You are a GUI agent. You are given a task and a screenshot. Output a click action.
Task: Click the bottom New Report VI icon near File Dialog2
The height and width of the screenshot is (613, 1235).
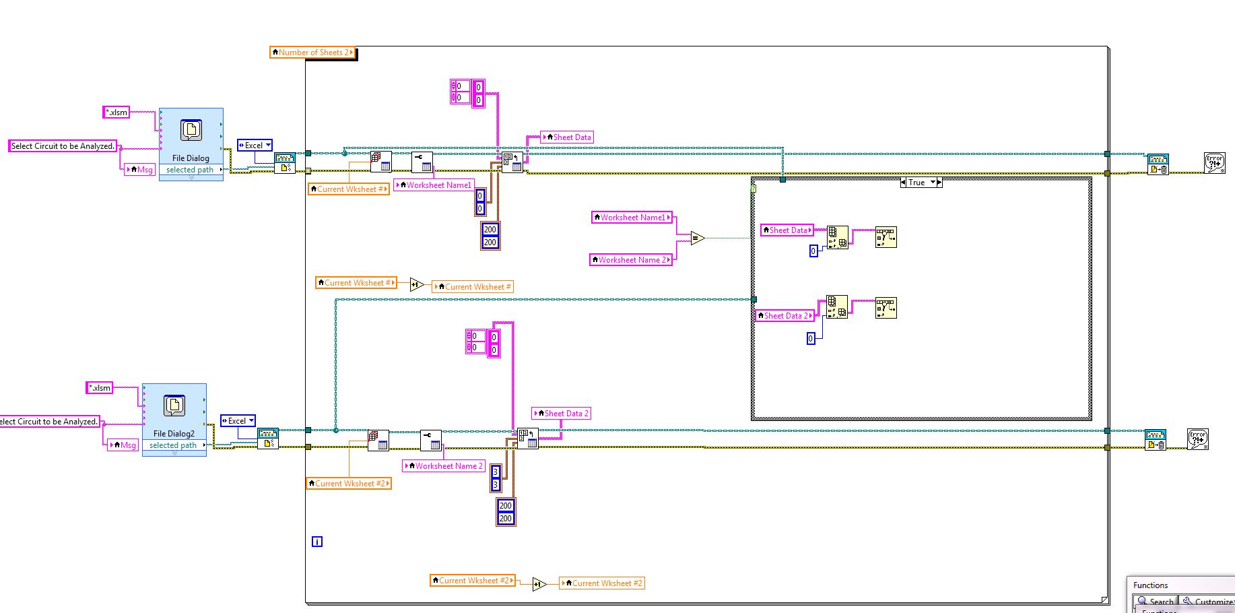pyautogui.click(x=268, y=439)
